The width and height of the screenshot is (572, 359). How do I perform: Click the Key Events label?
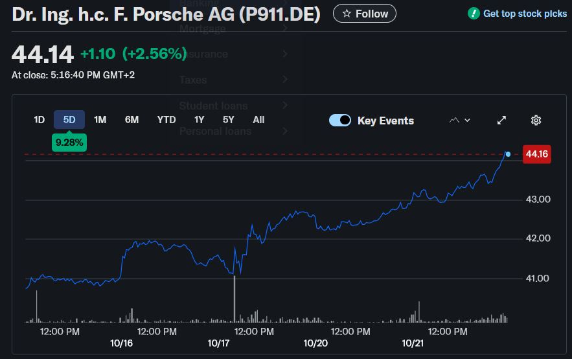[385, 121]
